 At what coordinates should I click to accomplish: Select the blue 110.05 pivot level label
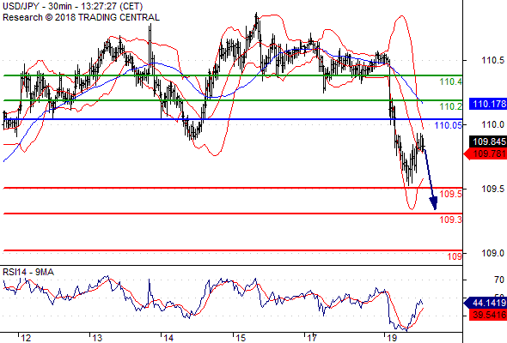(449, 125)
